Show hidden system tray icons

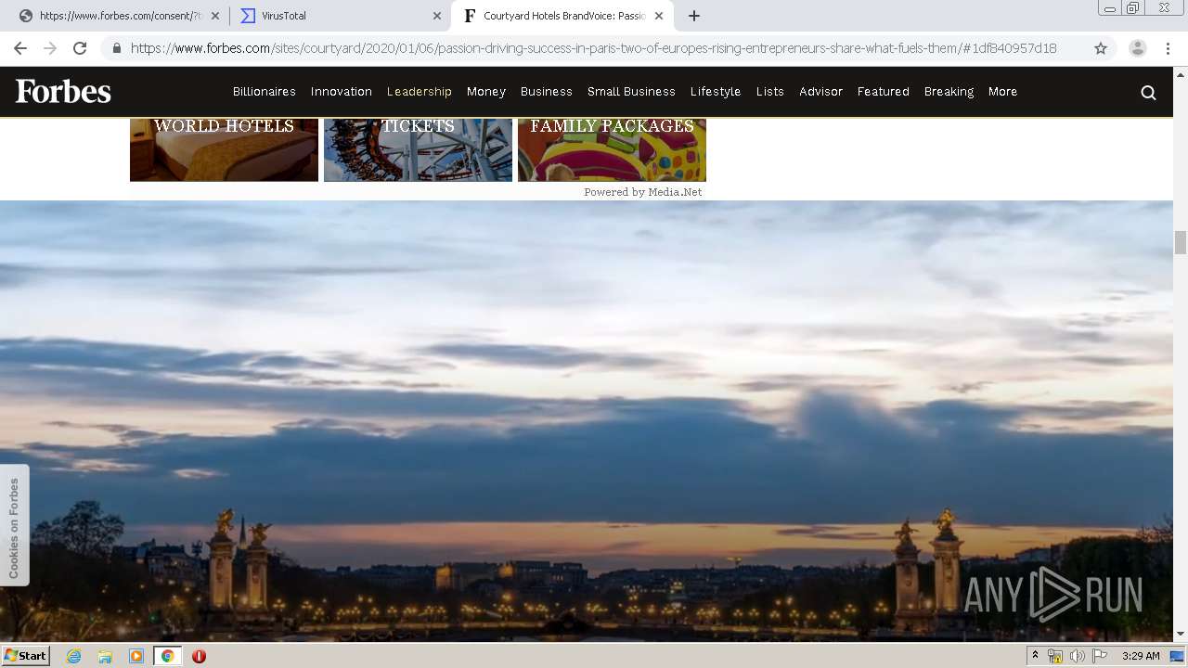pos(1035,656)
